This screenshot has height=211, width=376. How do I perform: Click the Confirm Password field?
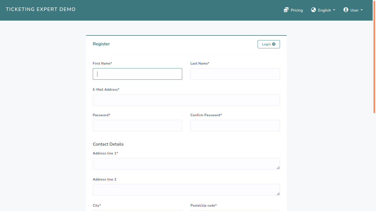tap(235, 126)
